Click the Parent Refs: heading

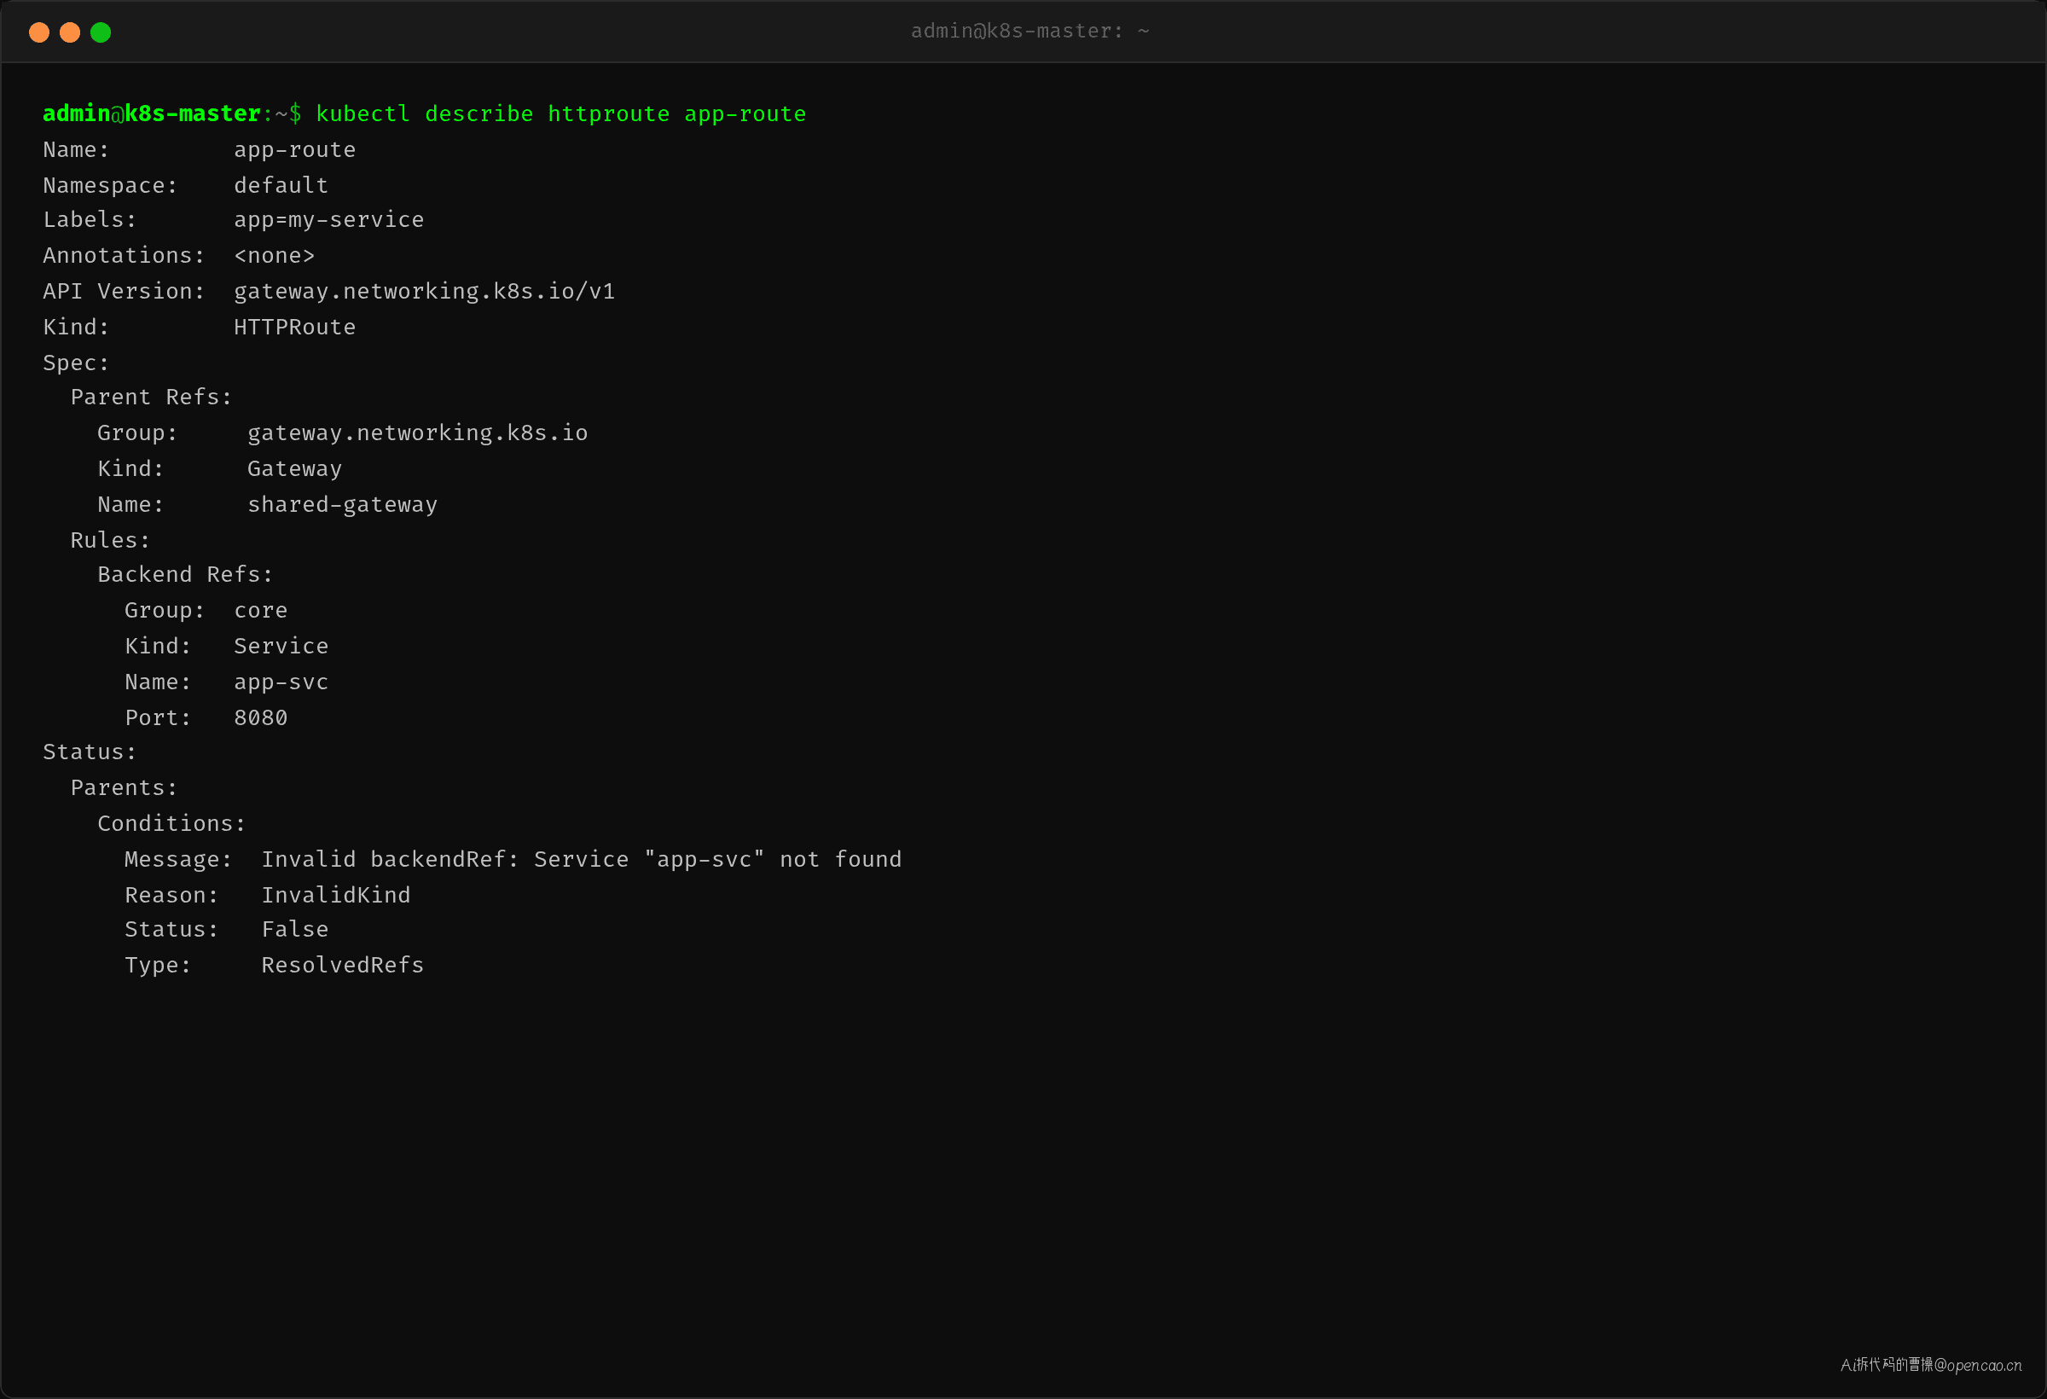[x=151, y=398]
